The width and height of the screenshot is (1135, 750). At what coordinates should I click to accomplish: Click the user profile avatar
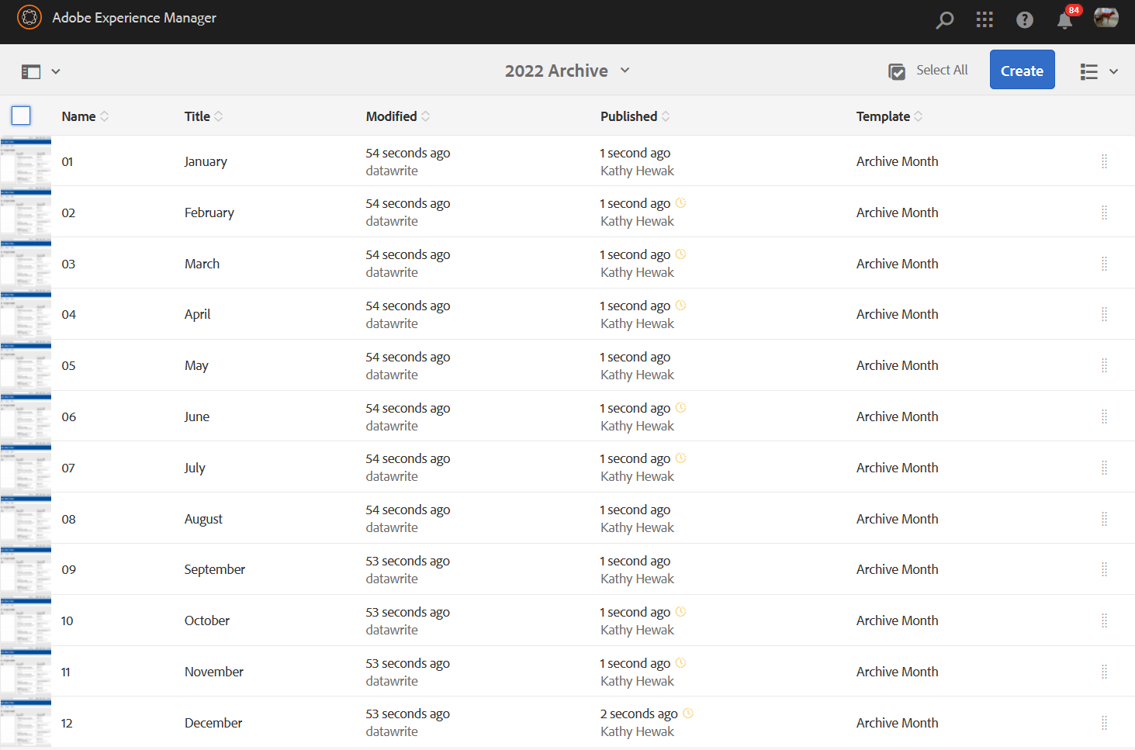1106,18
